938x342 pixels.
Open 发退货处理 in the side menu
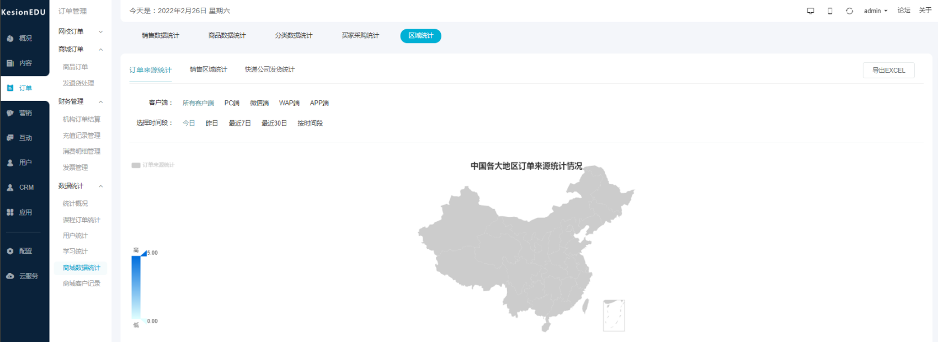pyautogui.click(x=78, y=83)
